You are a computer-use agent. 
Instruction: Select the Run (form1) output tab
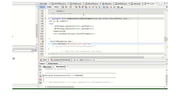click(61, 67)
